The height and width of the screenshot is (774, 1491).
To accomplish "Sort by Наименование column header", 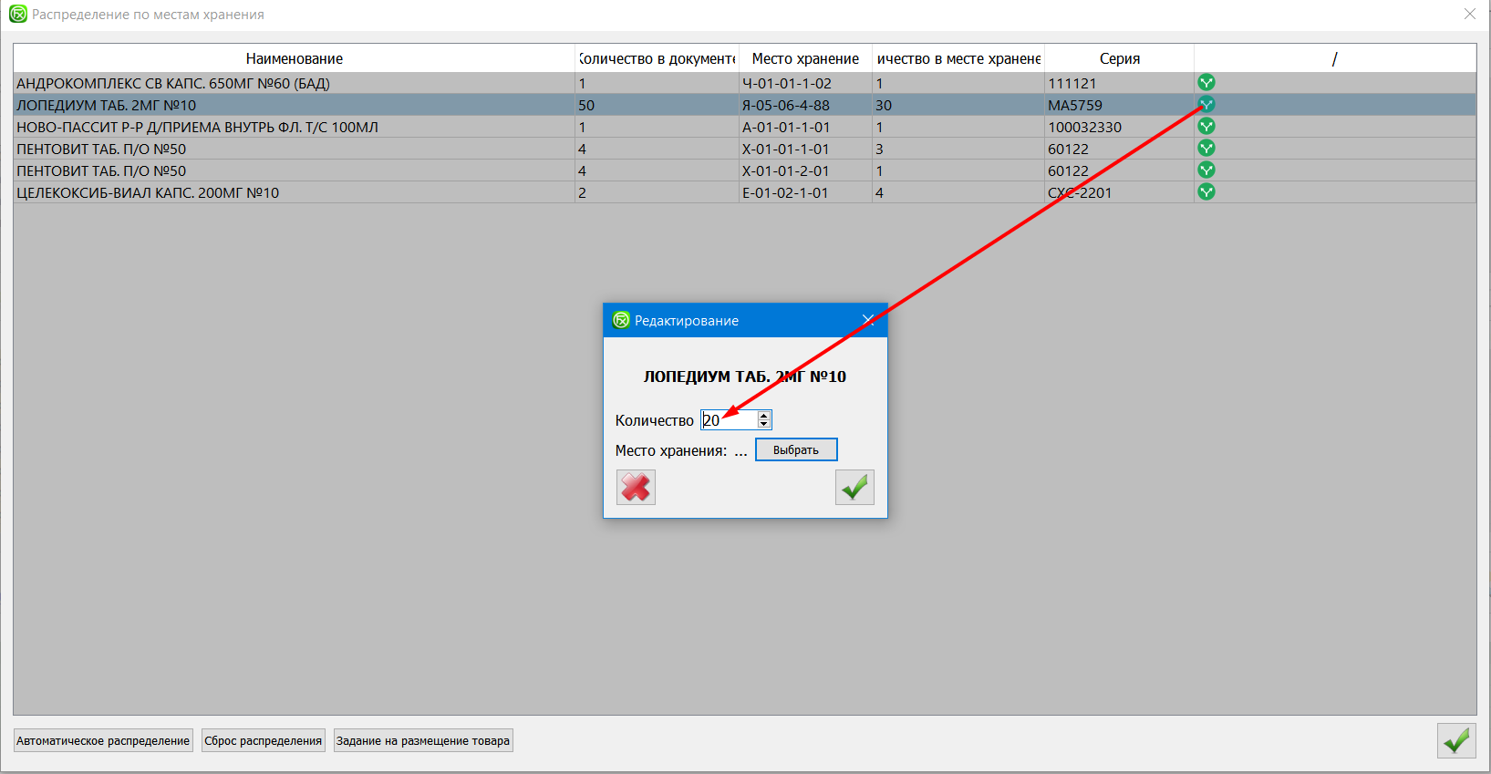I will point(294,58).
